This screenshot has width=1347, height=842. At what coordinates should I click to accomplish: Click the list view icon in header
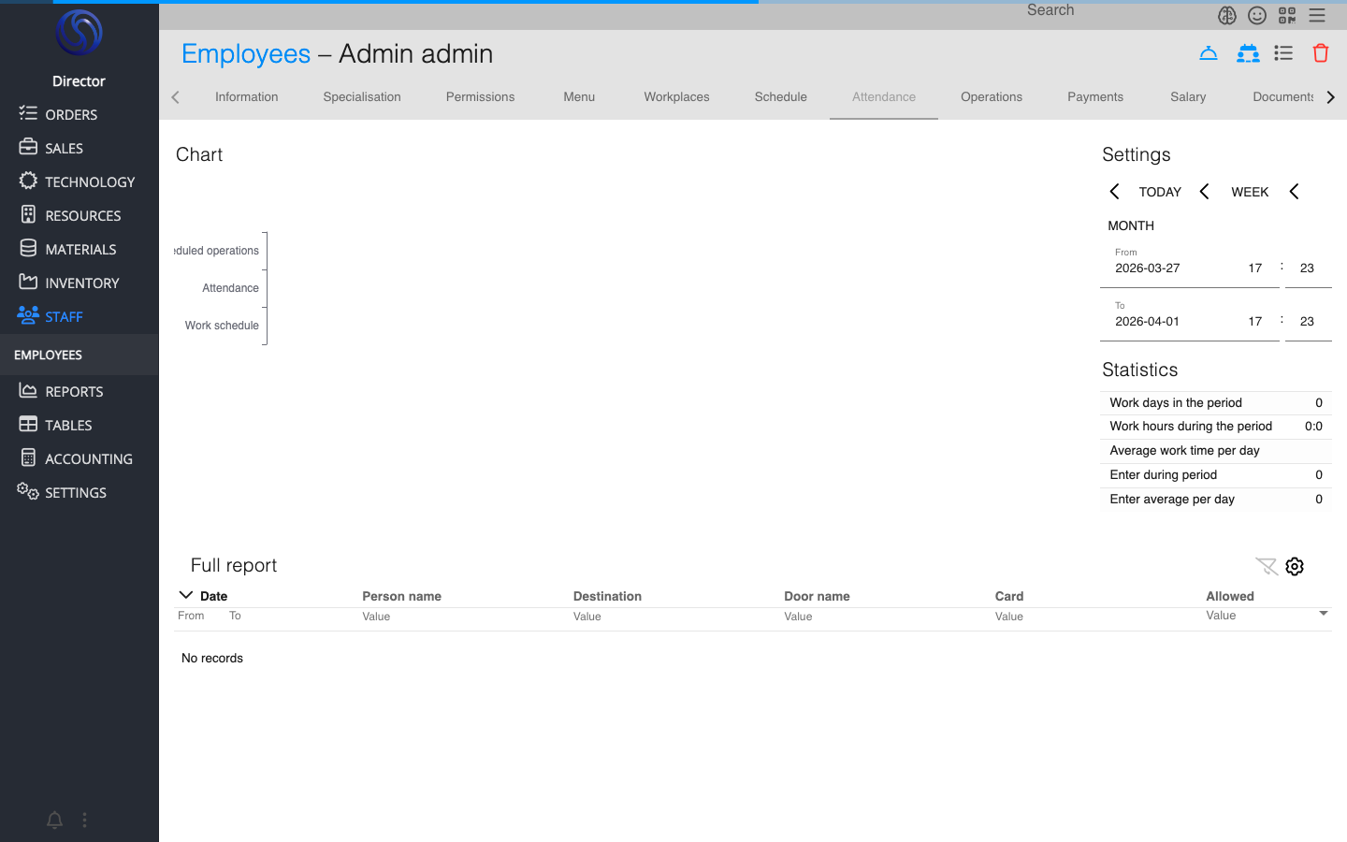1283,53
